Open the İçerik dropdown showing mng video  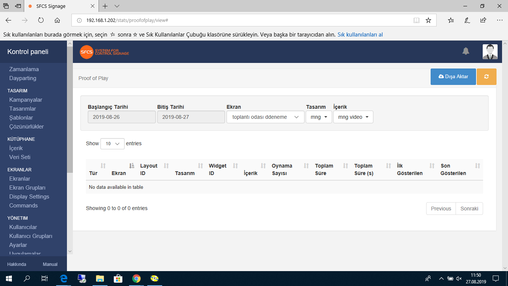[353, 117]
